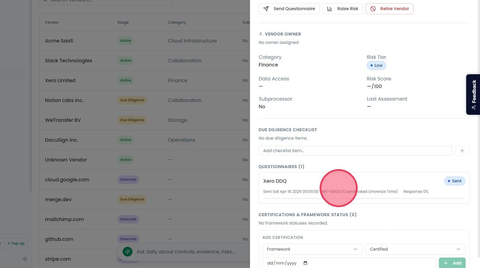The image size is (480, 268).
Task: Click the paper plane icon on Send Questionnaire
Action: tap(266, 9)
